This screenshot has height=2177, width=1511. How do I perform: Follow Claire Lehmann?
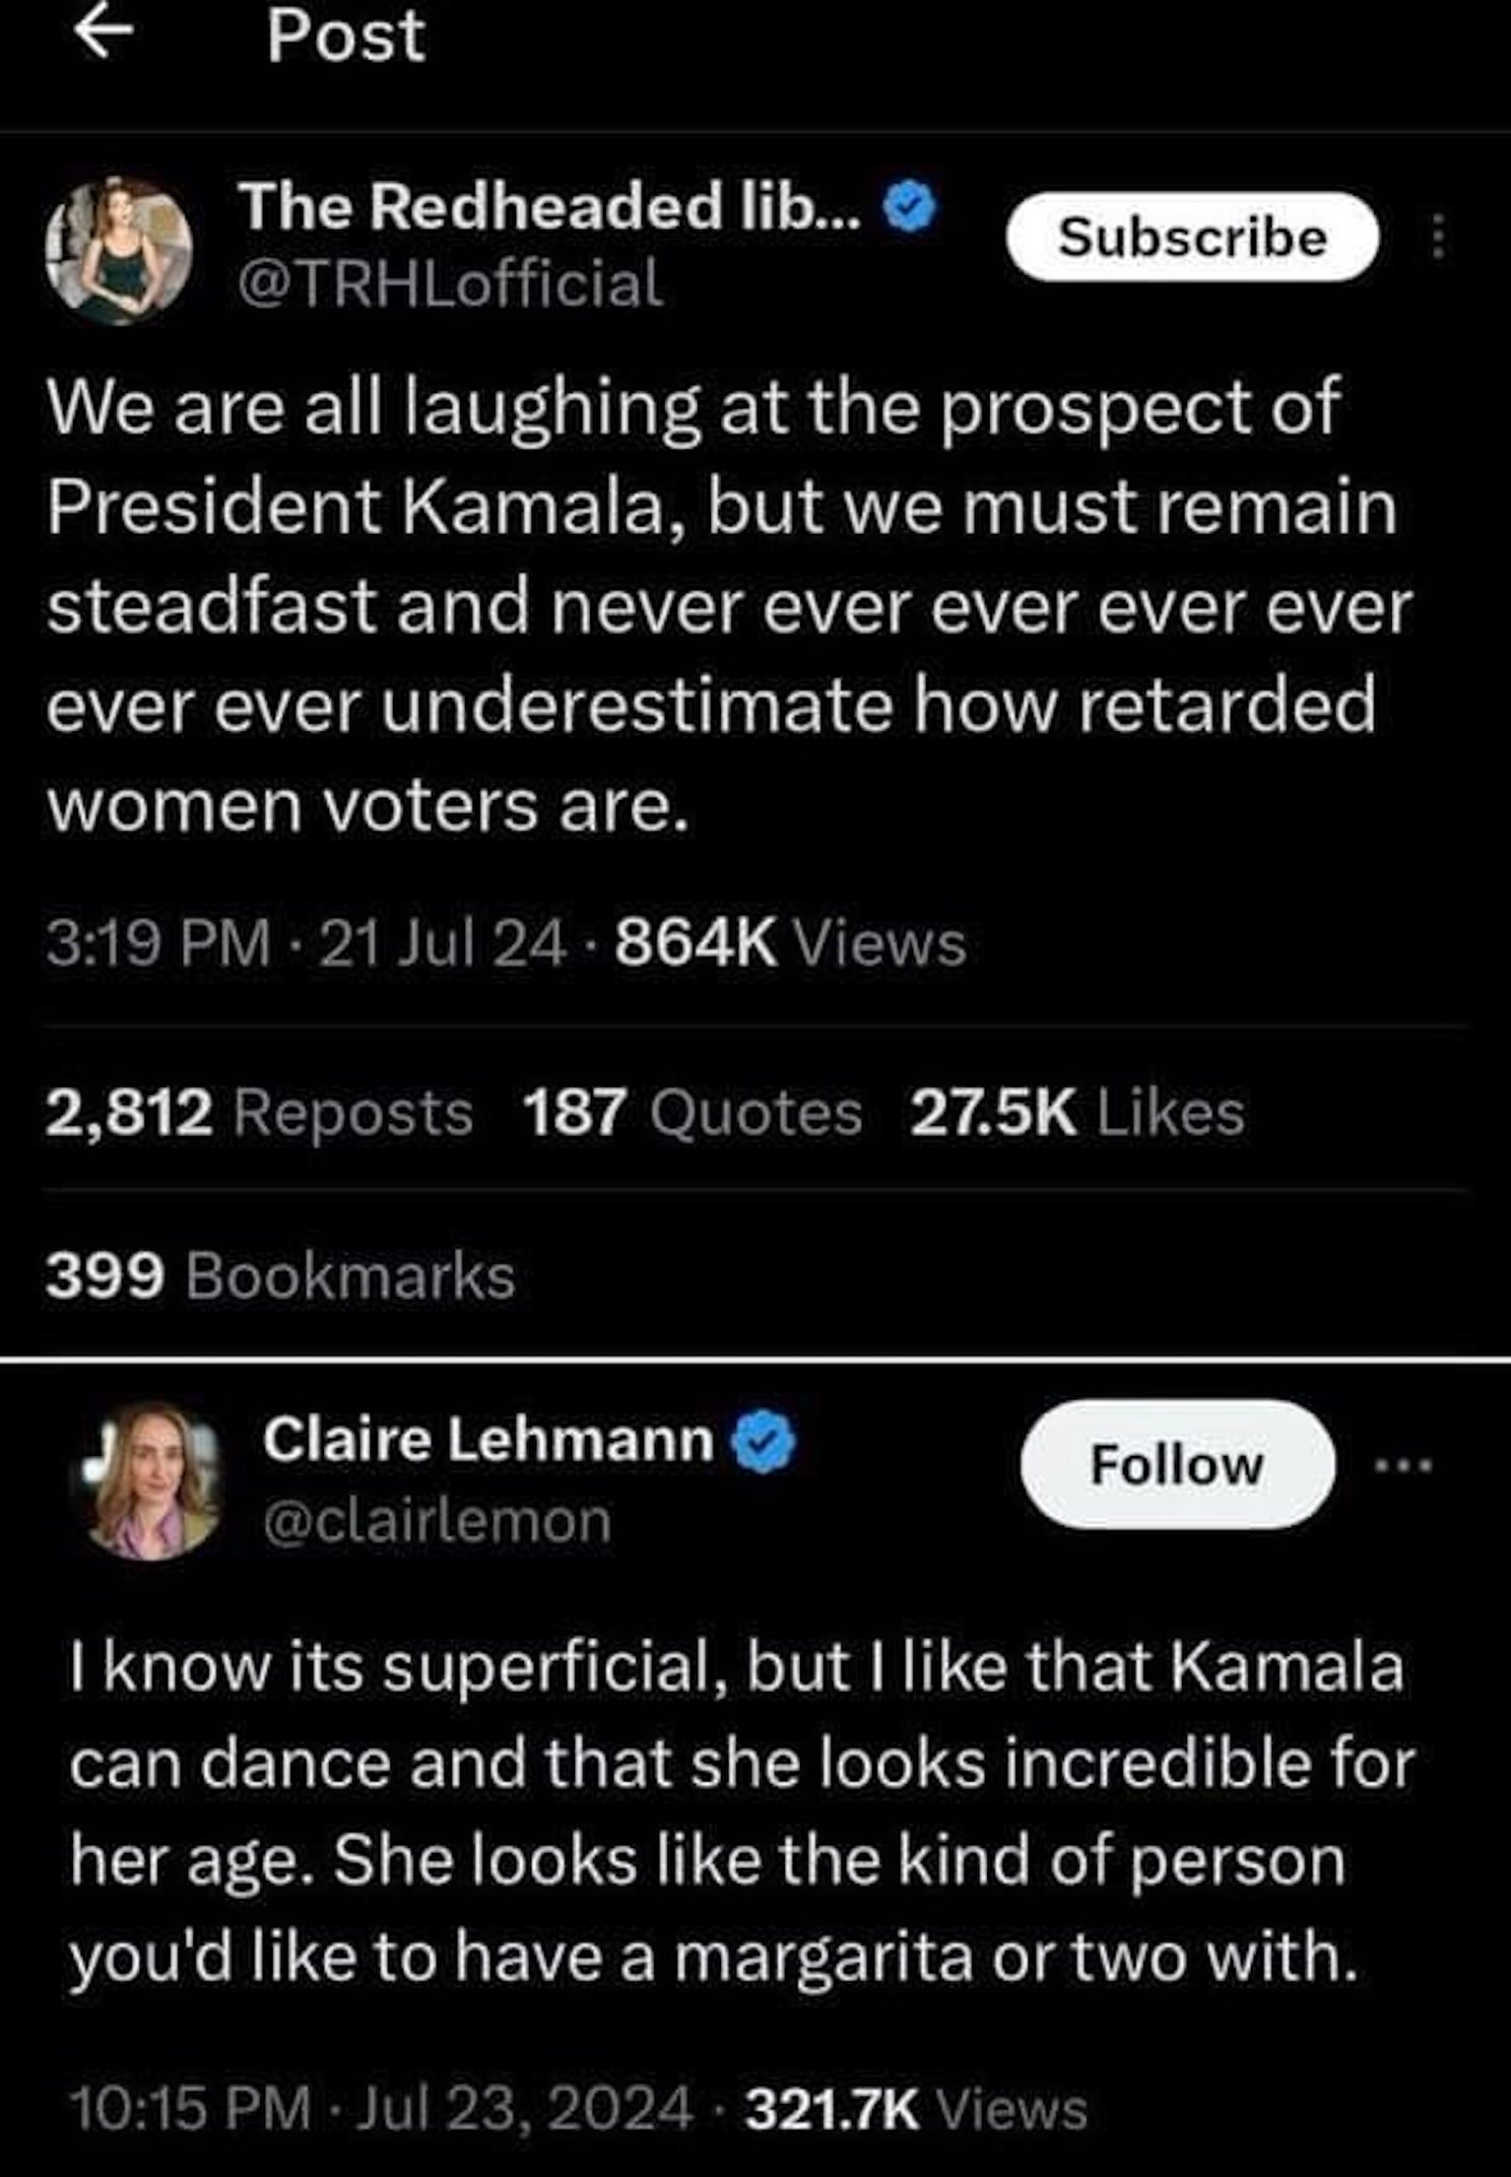click(x=1177, y=1465)
